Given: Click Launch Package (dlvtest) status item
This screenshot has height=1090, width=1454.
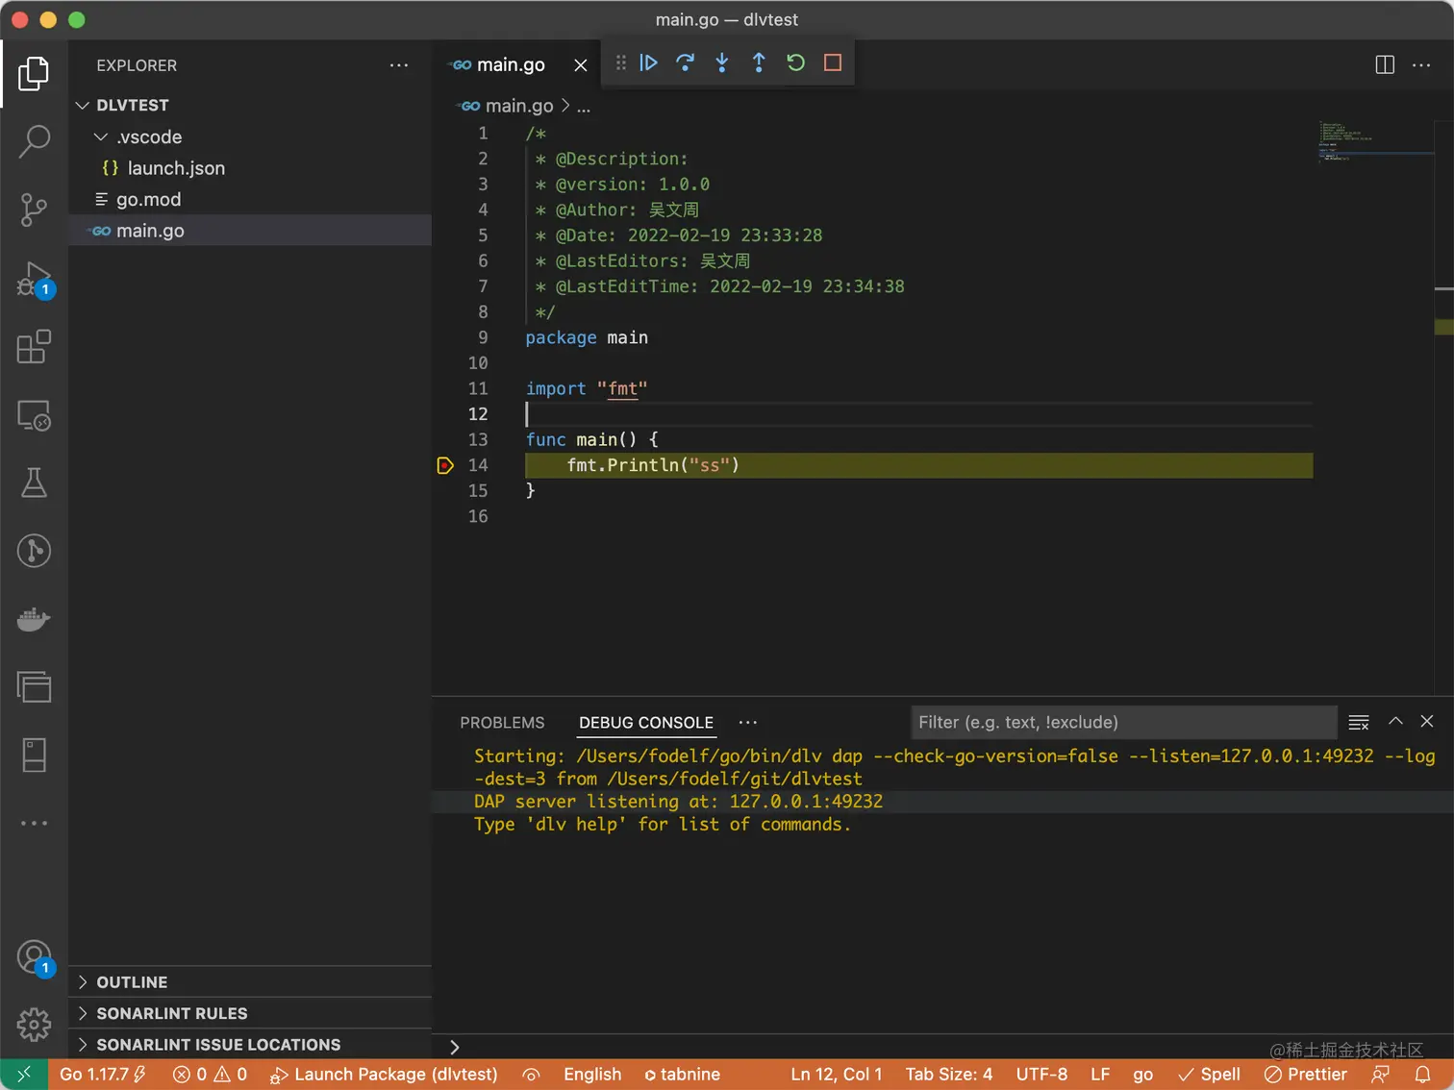Looking at the screenshot, I should pyautogui.click(x=384, y=1075).
